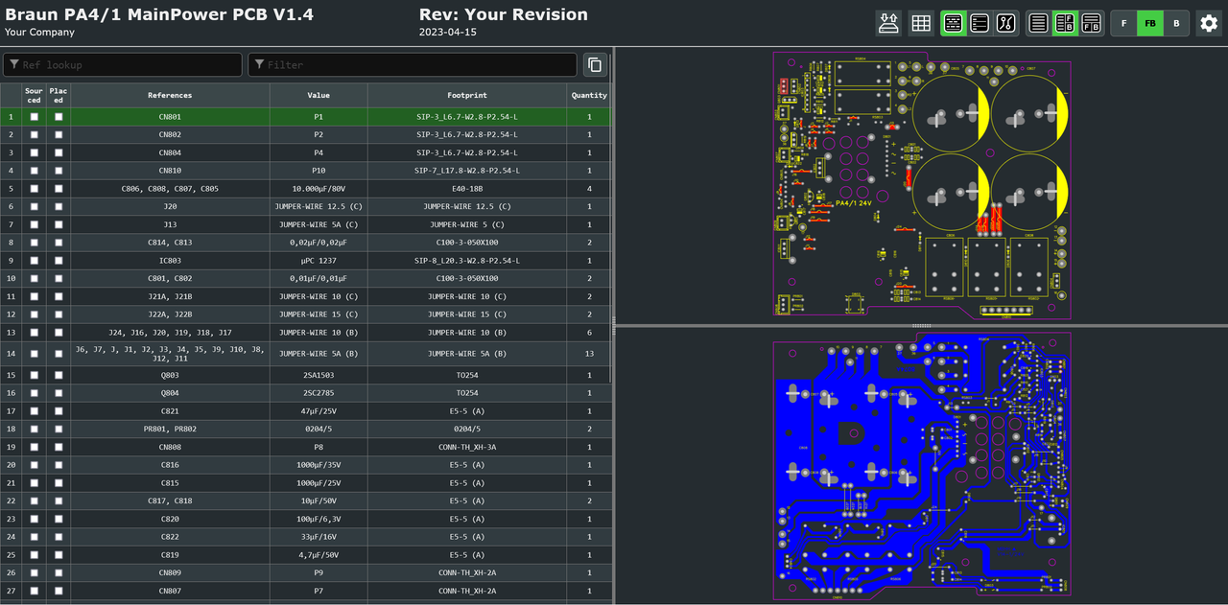Click footprint E40-18B
Image resolution: width=1228 pixels, height=605 pixels.
(x=467, y=189)
